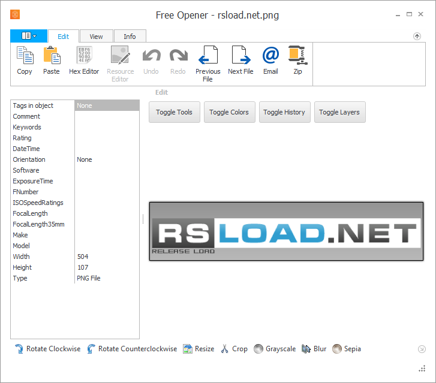Click the Undo arrow
This screenshot has width=436, height=383.
[151, 55]
